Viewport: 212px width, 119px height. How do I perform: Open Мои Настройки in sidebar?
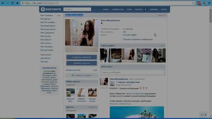pyautogui.click(x=47, y=50)
